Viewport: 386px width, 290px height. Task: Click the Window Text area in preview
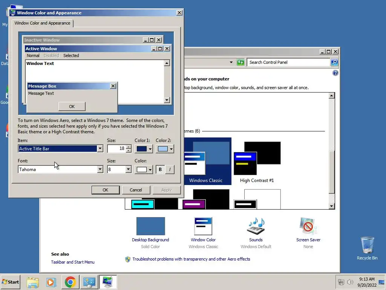coord(95,82)
